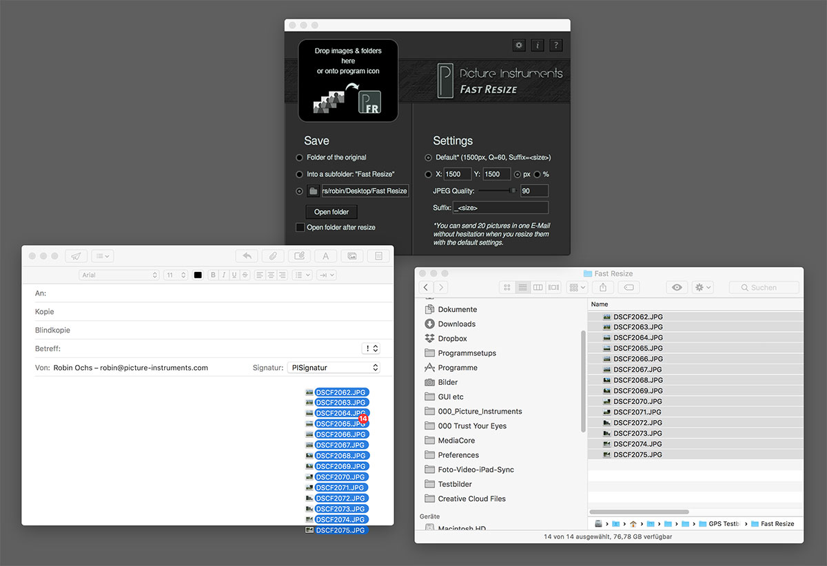827x566 pixels.
Task: Open the Arial font dropdown in Mail
Action: click(119, 275)
